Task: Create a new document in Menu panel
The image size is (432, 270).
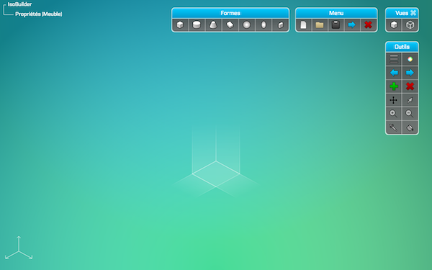Action: pyautogui.click(x=303, y=25)
